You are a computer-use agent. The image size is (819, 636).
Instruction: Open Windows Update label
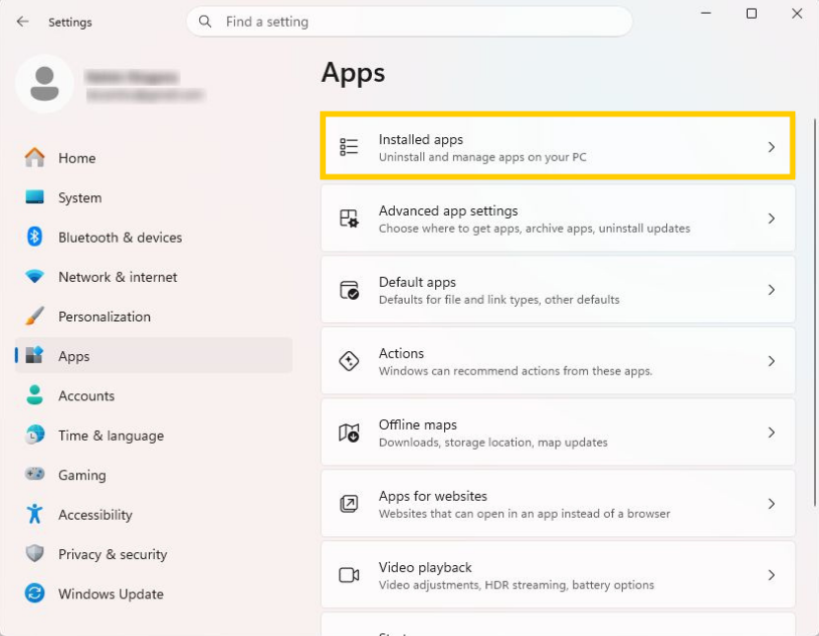(x=111, y=595)
